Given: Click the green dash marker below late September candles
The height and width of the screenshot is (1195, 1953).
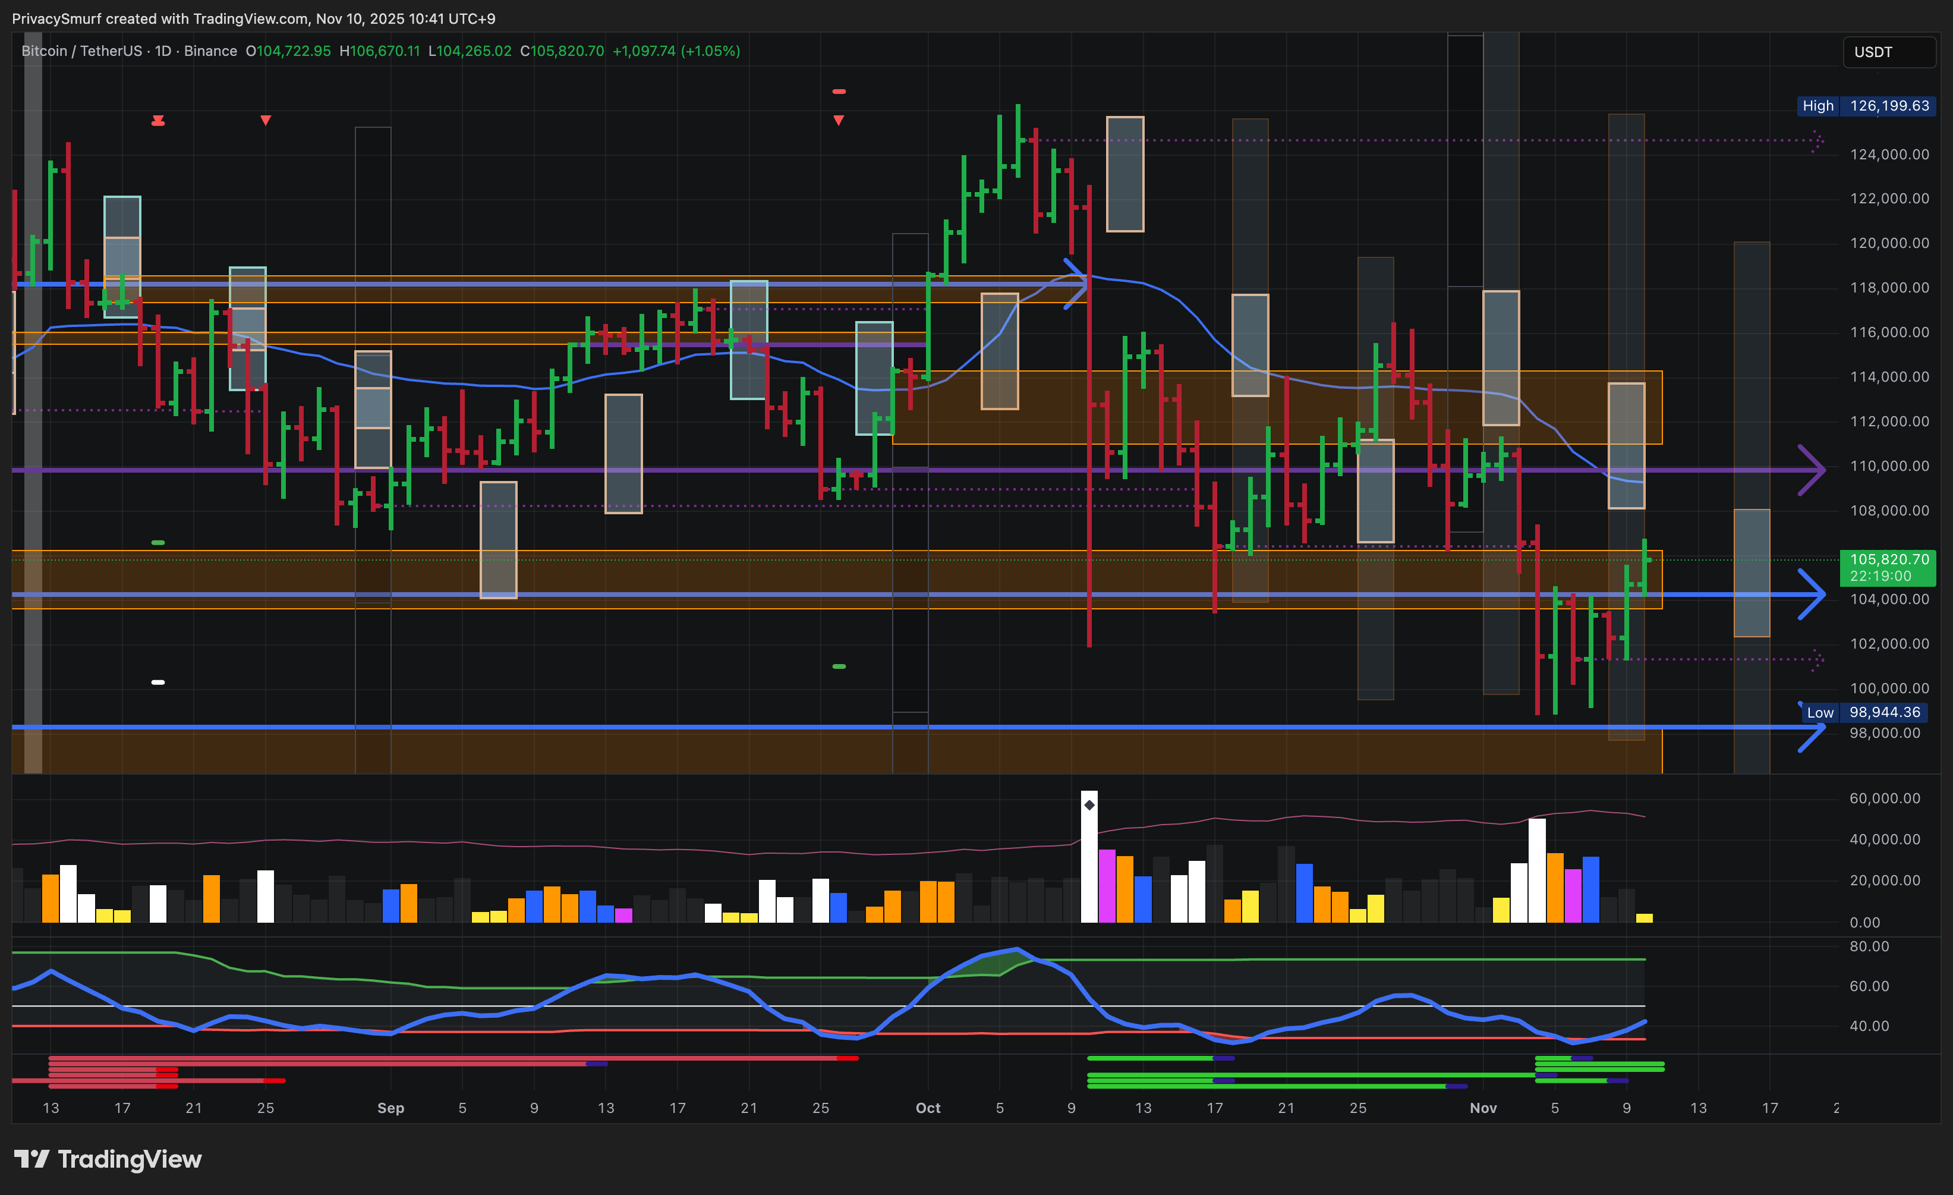Looking at the screenshot, I should [839, 666].
